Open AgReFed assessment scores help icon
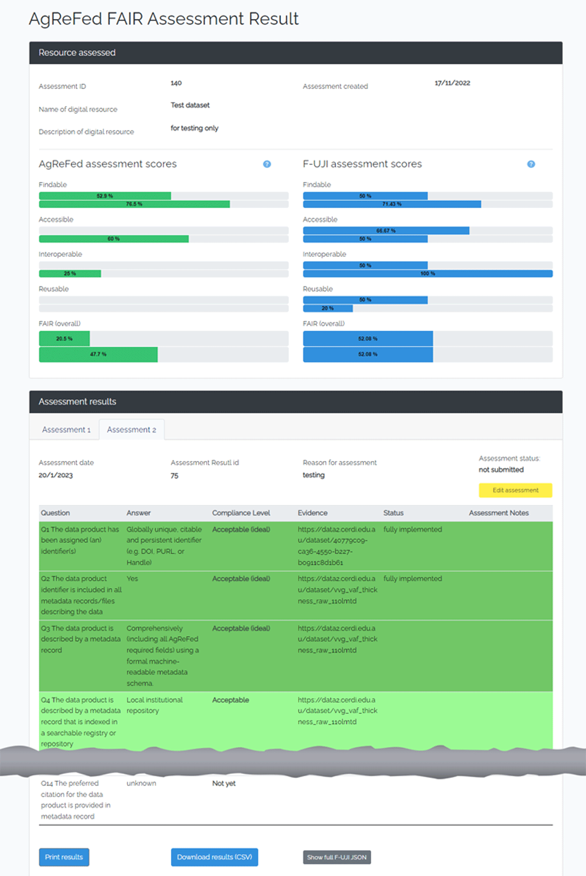Image resolution: width=586 pixels, height=876 pixels. [x=267, y=164]
